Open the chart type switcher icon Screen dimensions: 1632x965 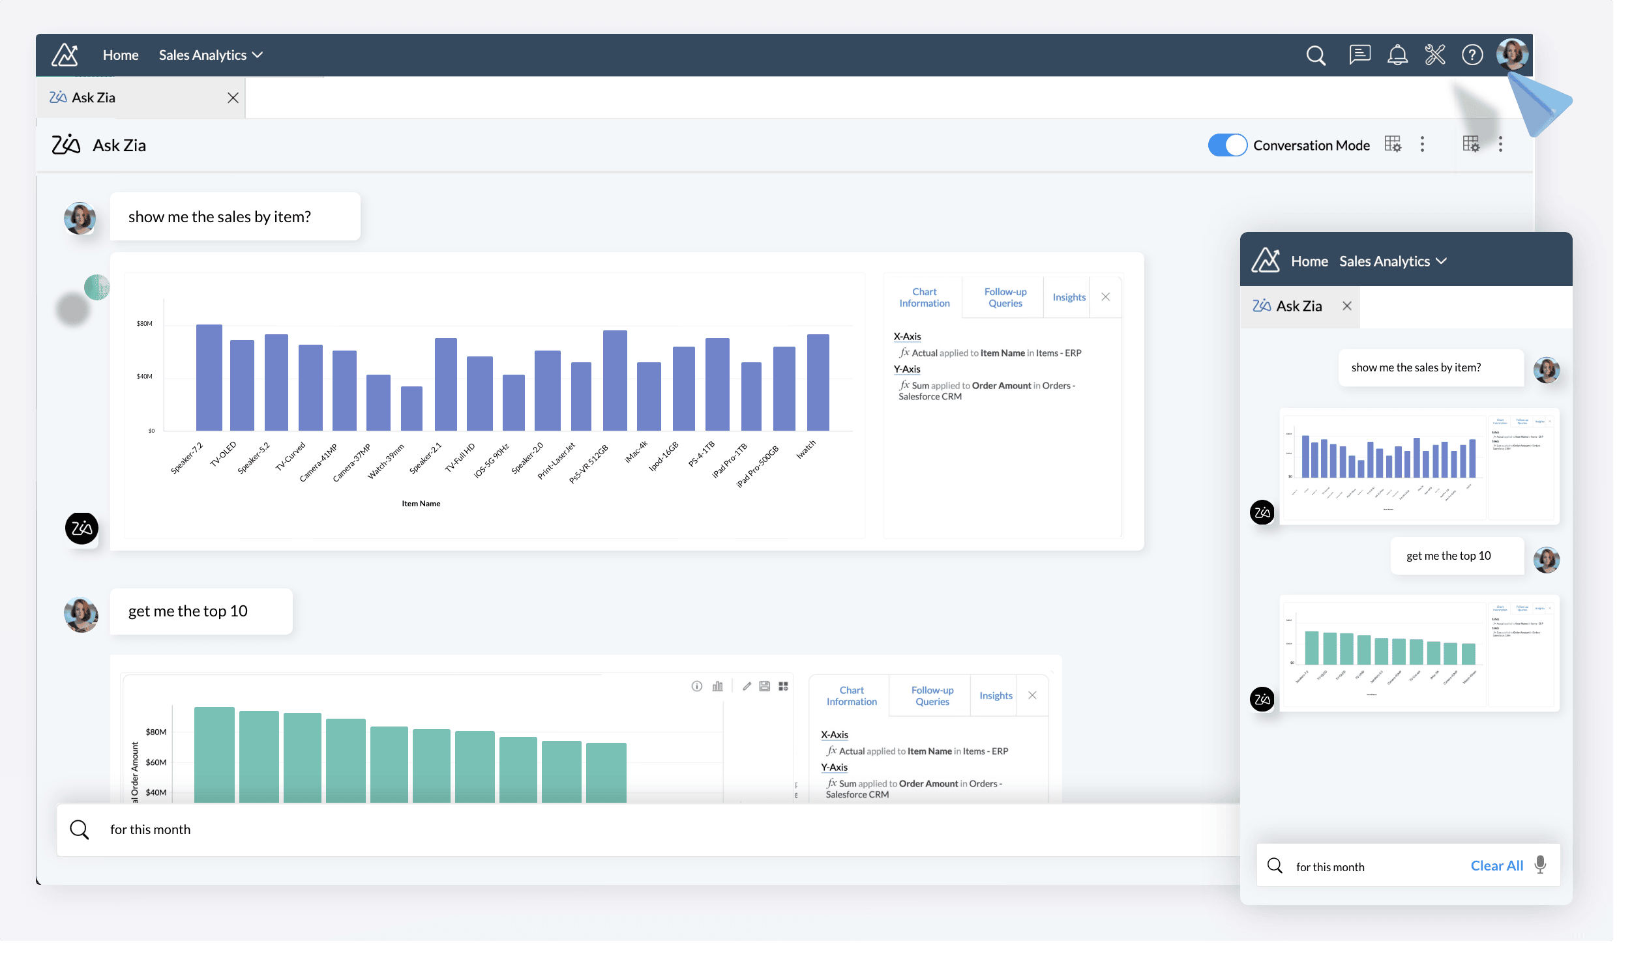pyautogui.click(x=717, y=686)
